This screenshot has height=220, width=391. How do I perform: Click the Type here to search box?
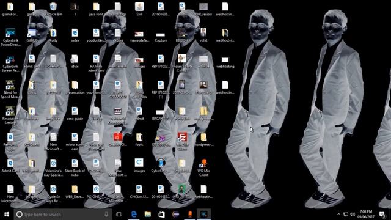pos(63,215)
